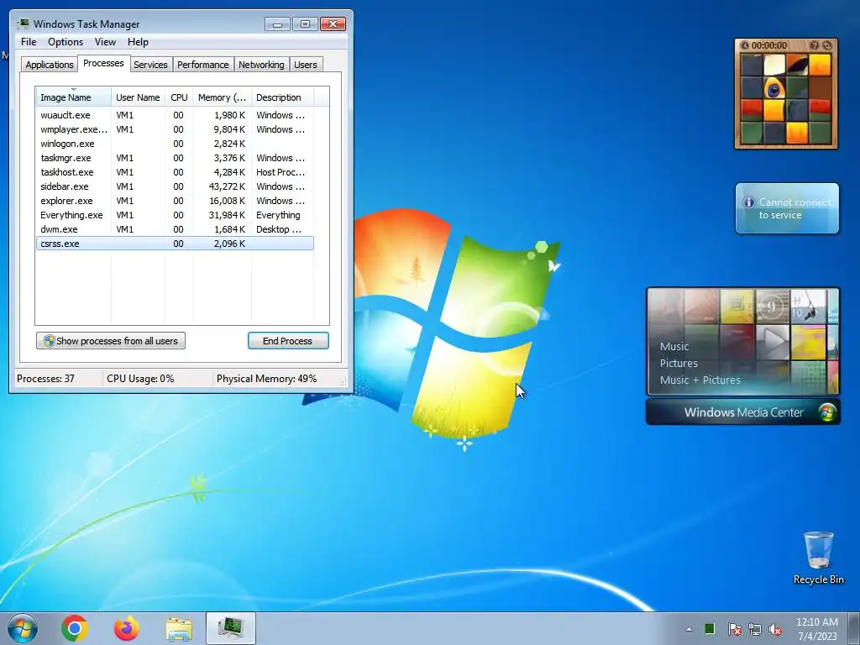Click the End Process button
The image size is (860, 645).
pyautogui.click(x=288, y=341)
